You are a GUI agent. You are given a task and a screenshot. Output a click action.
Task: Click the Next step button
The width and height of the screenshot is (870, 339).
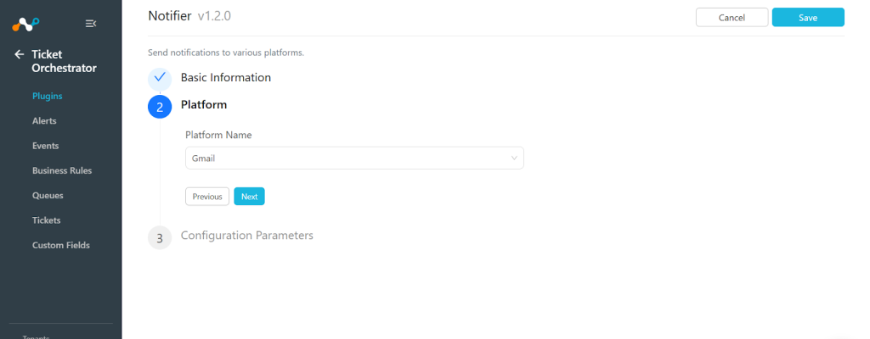(249, 196)
